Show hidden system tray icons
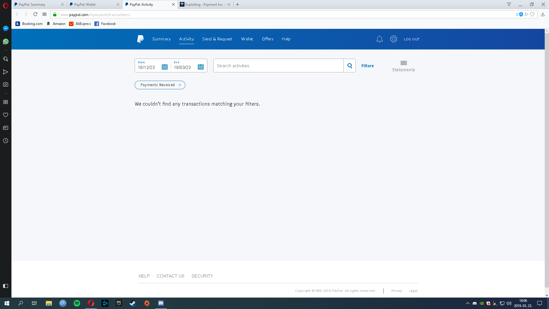The image size is (549, 309). point(468,303)
